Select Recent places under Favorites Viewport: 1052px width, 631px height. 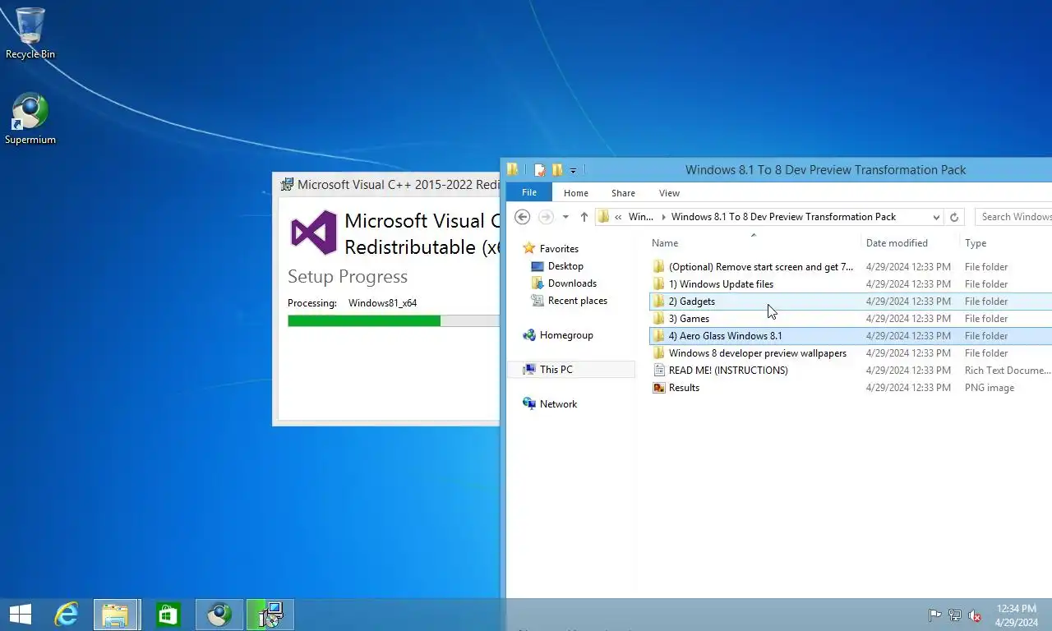578,301
